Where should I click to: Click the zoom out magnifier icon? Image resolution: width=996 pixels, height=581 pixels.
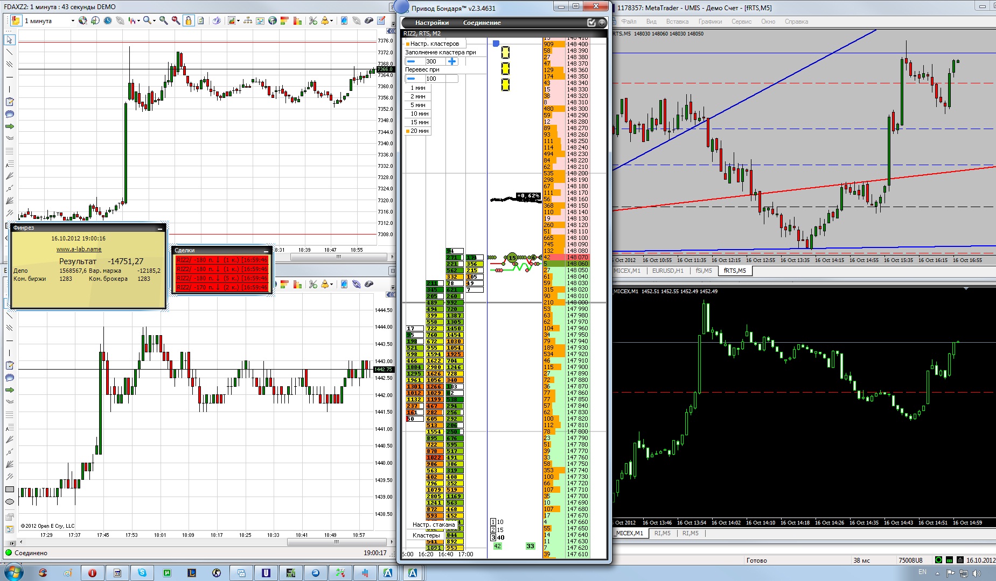click(176, 20)
